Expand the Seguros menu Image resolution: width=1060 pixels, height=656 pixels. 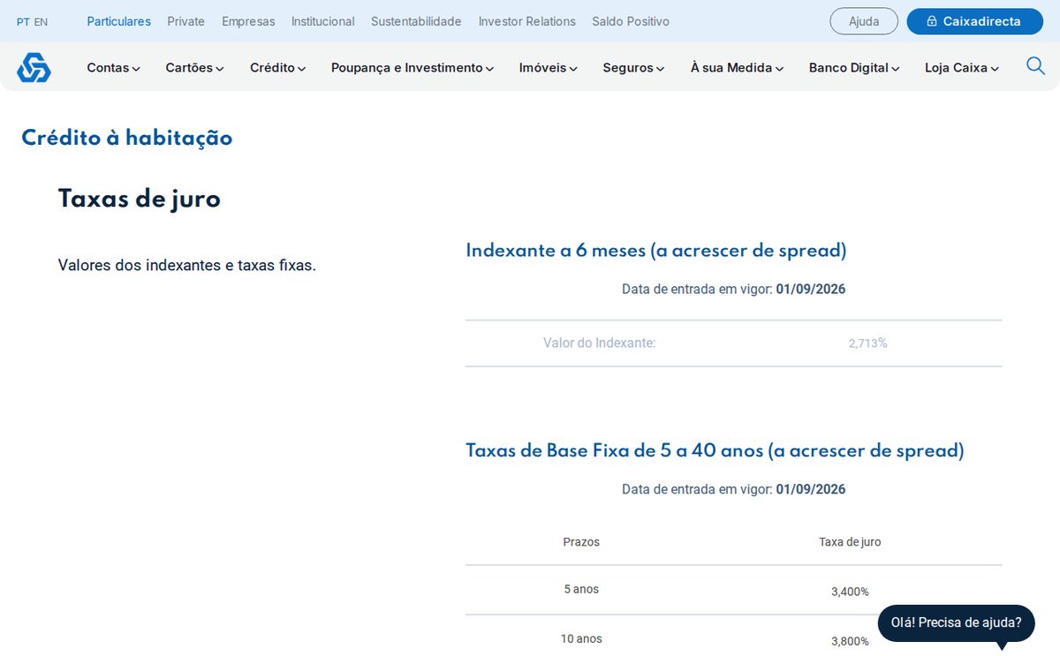(633, 68)
